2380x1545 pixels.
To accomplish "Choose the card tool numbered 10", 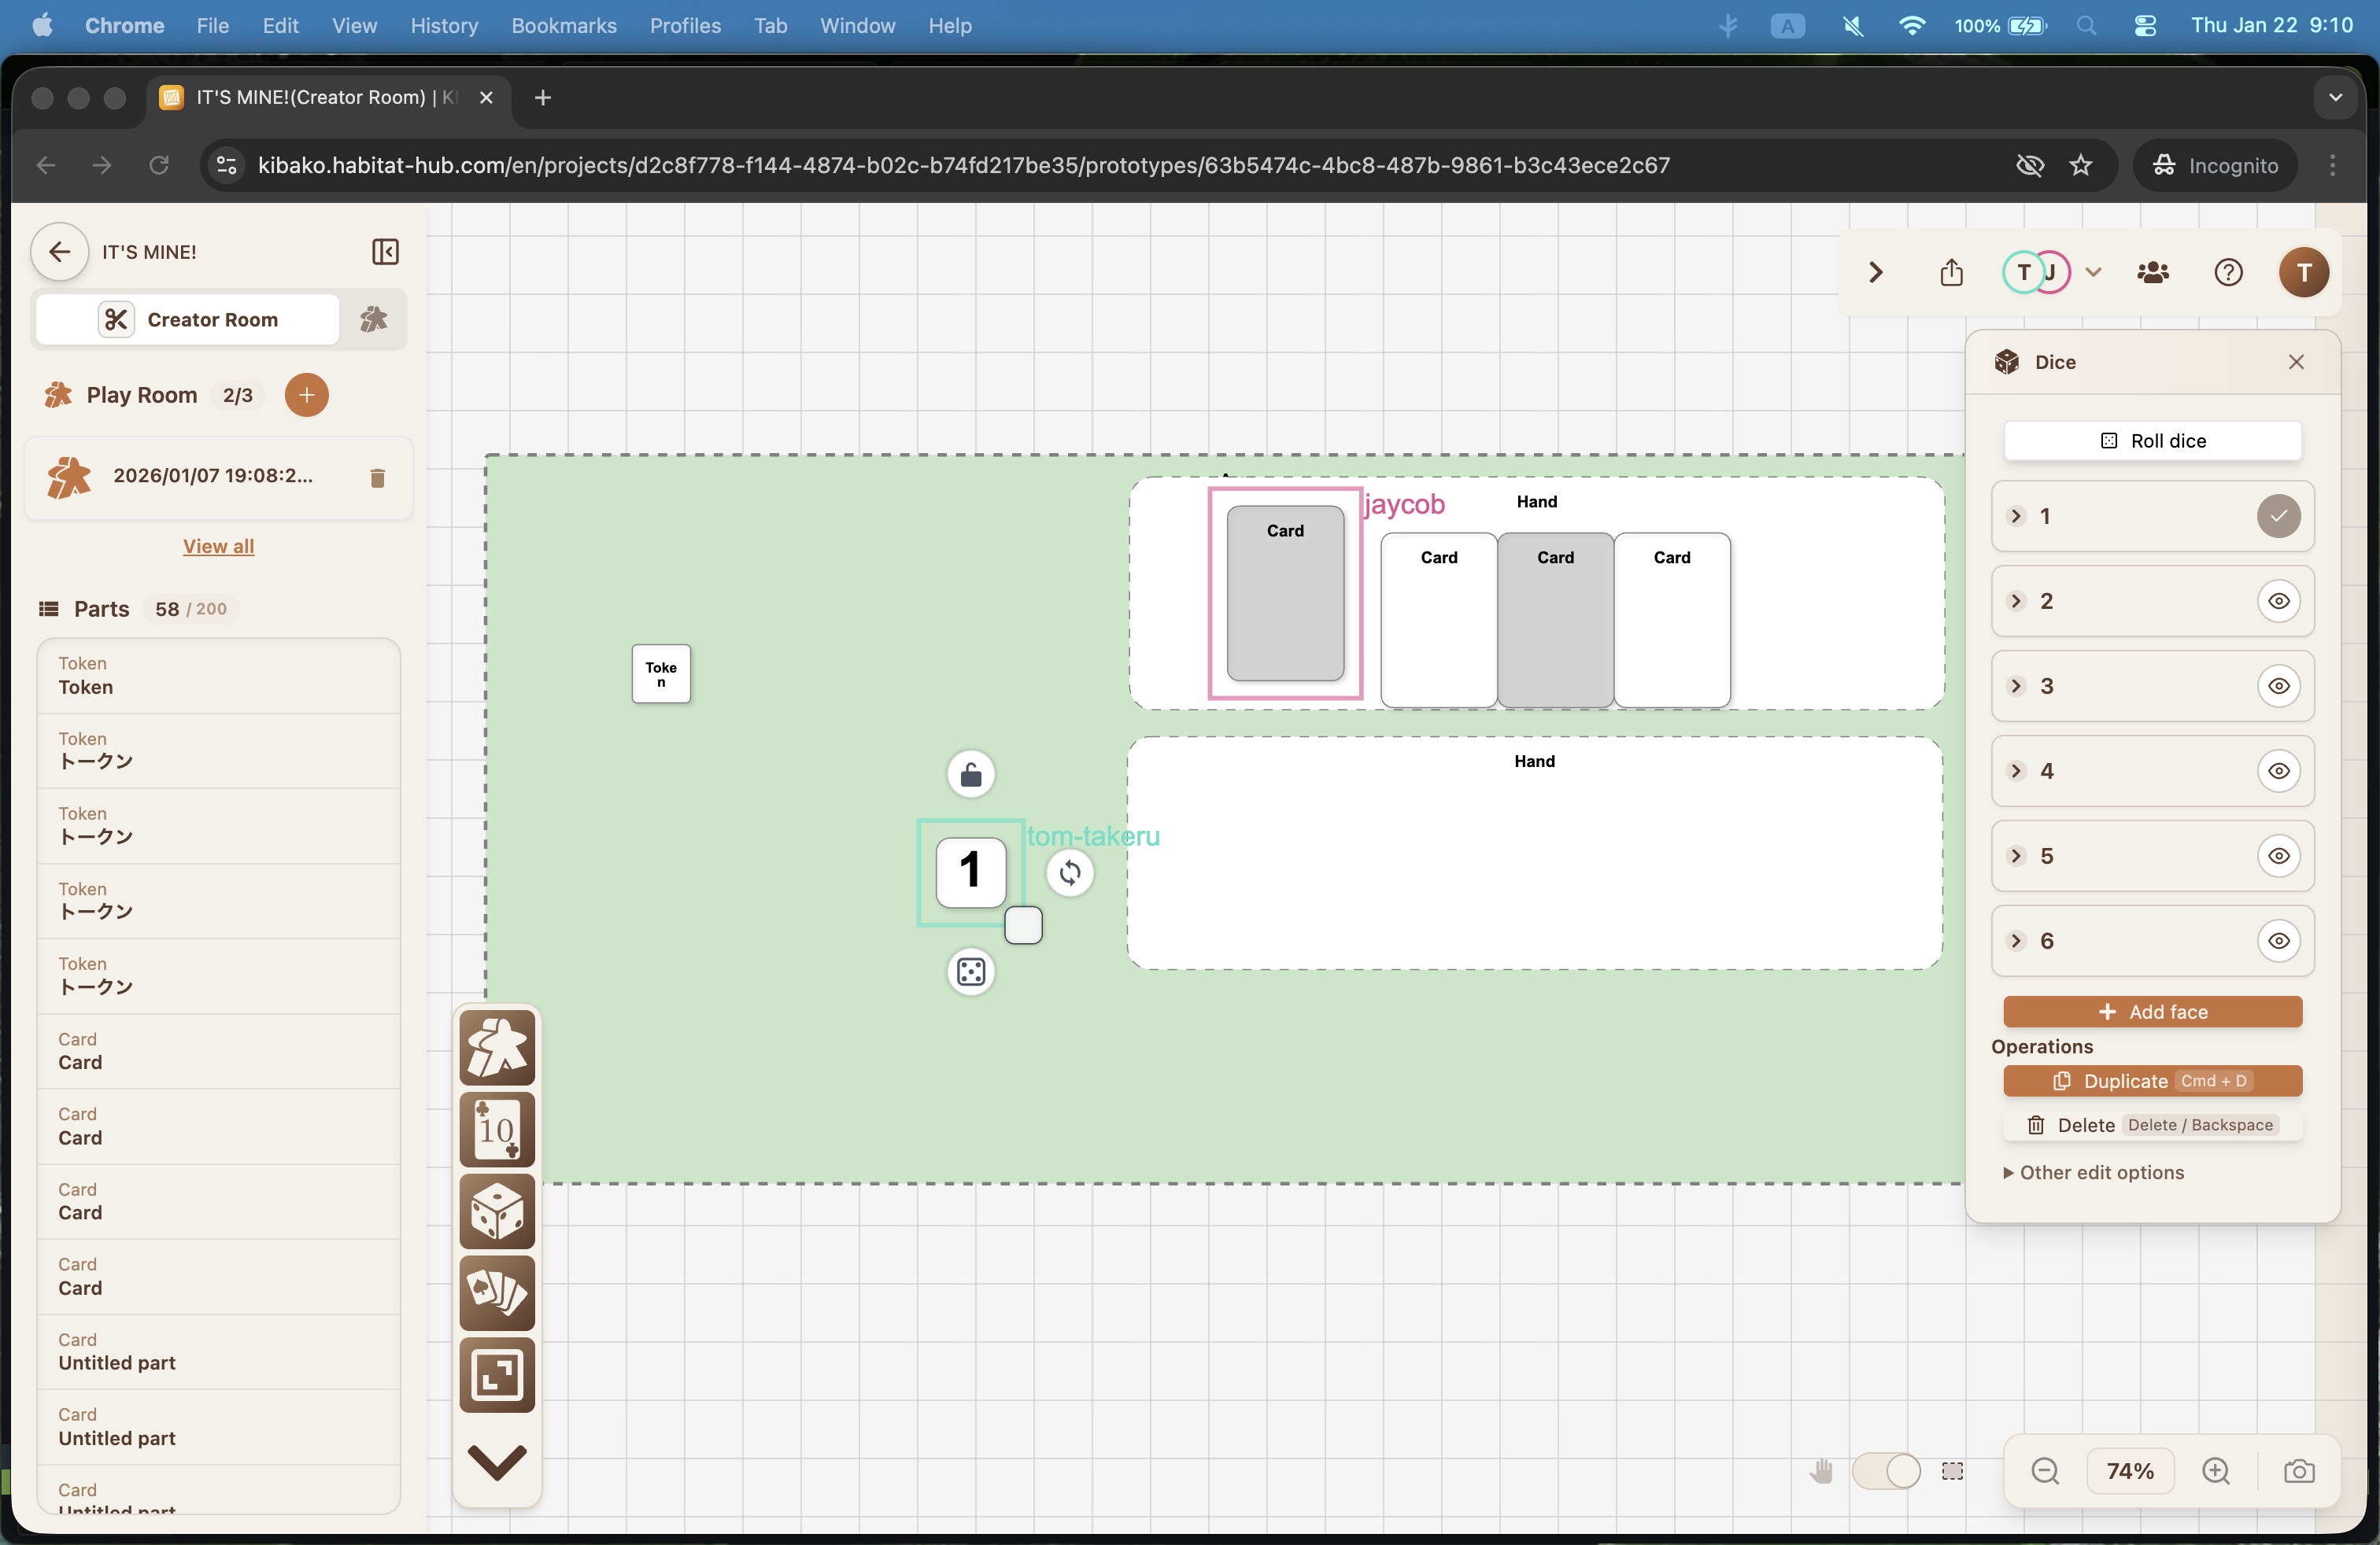I will pyautogui.click(x=497, y=1130).
